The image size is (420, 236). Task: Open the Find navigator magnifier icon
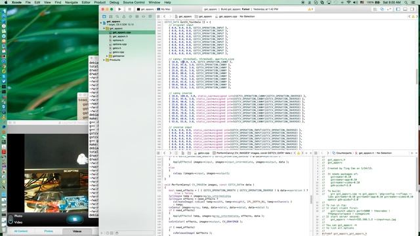point(117,16)
